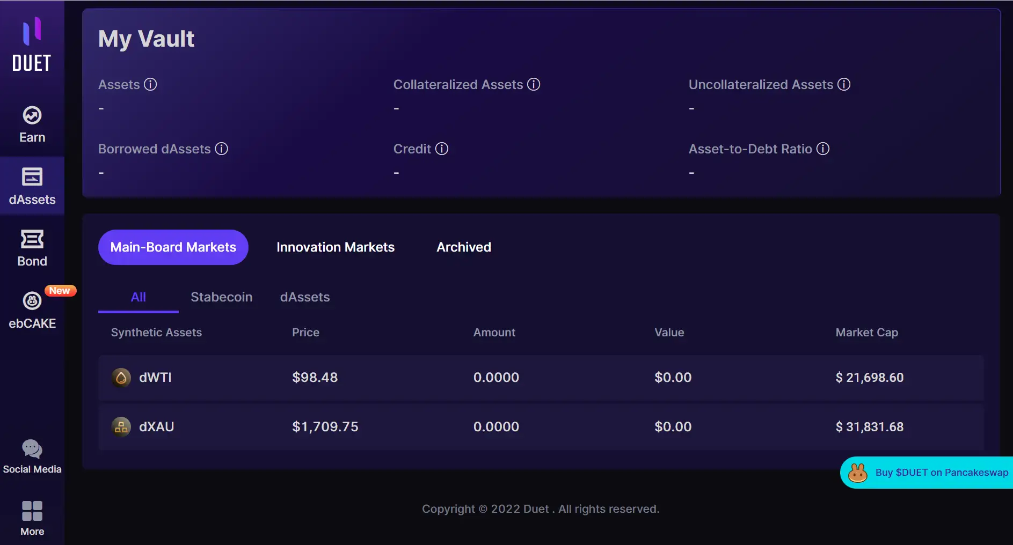Open the Archived markets tab
This screenshot has width=1013, height=545.
coord(464,247)
